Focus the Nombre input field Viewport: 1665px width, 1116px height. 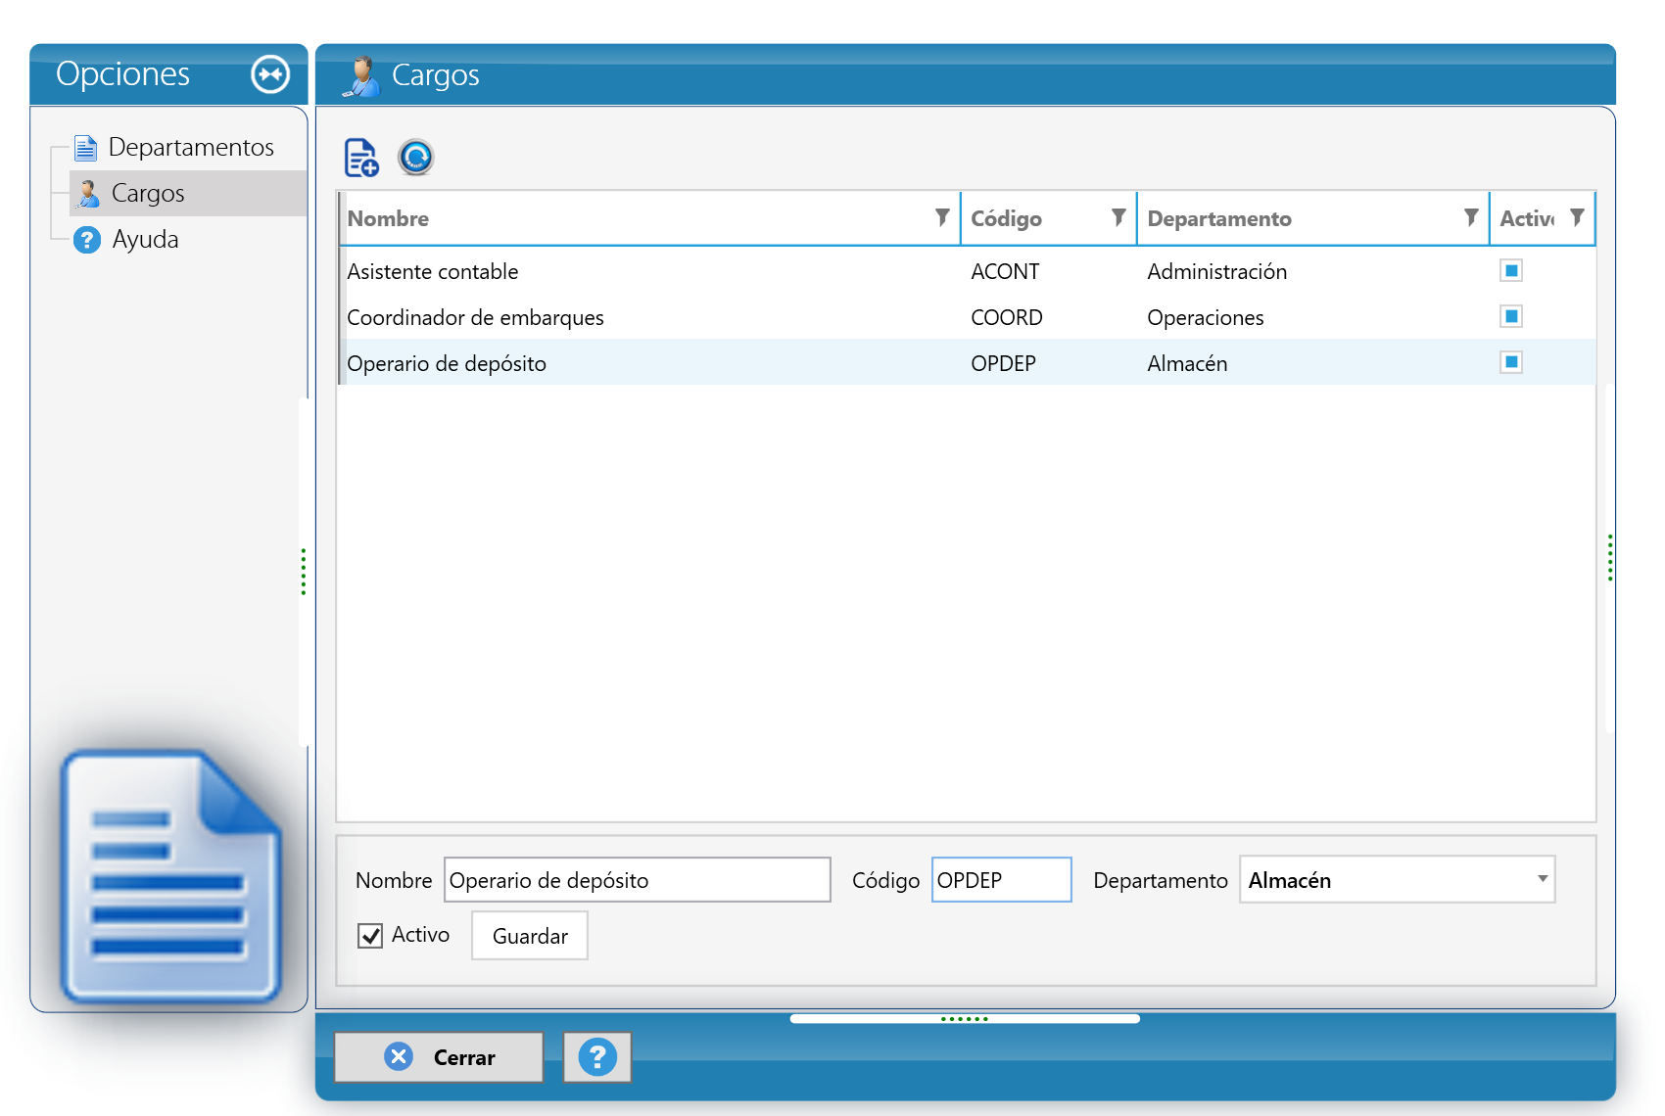638,879
